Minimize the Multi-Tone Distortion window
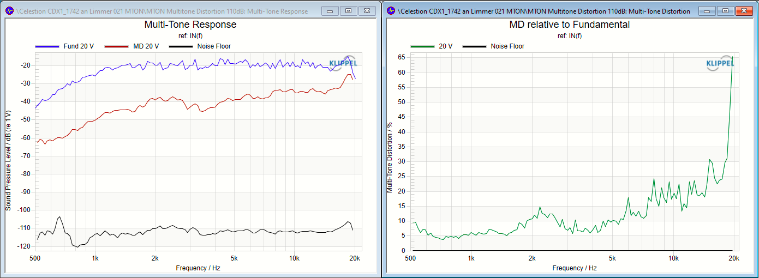 coord(706,10)
